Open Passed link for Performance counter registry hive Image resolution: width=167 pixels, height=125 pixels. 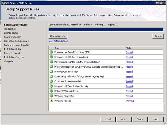[x=129, y=62]
